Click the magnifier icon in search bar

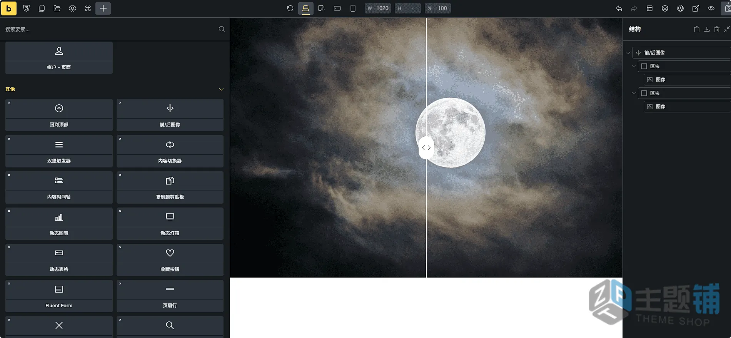tap(222, 29)
